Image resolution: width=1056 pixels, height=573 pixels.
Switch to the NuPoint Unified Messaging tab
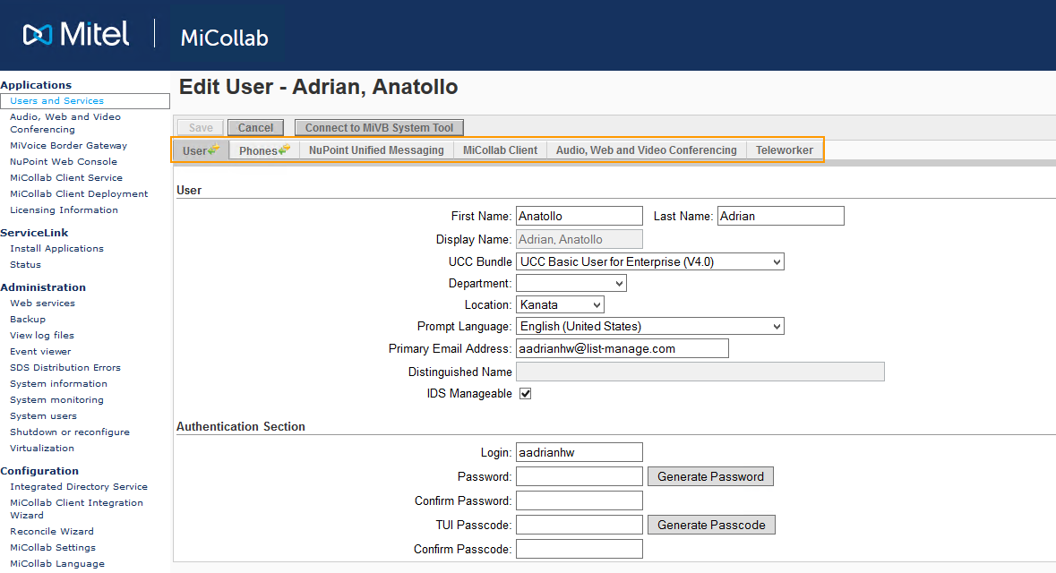376,150
